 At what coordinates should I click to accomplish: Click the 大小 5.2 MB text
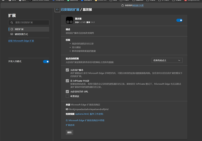click(80, 22)
